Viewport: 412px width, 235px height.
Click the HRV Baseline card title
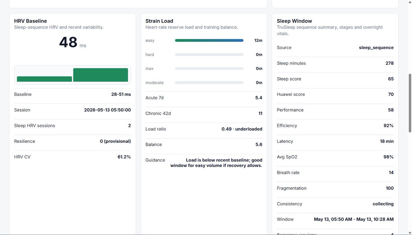(x=31, y=21)
